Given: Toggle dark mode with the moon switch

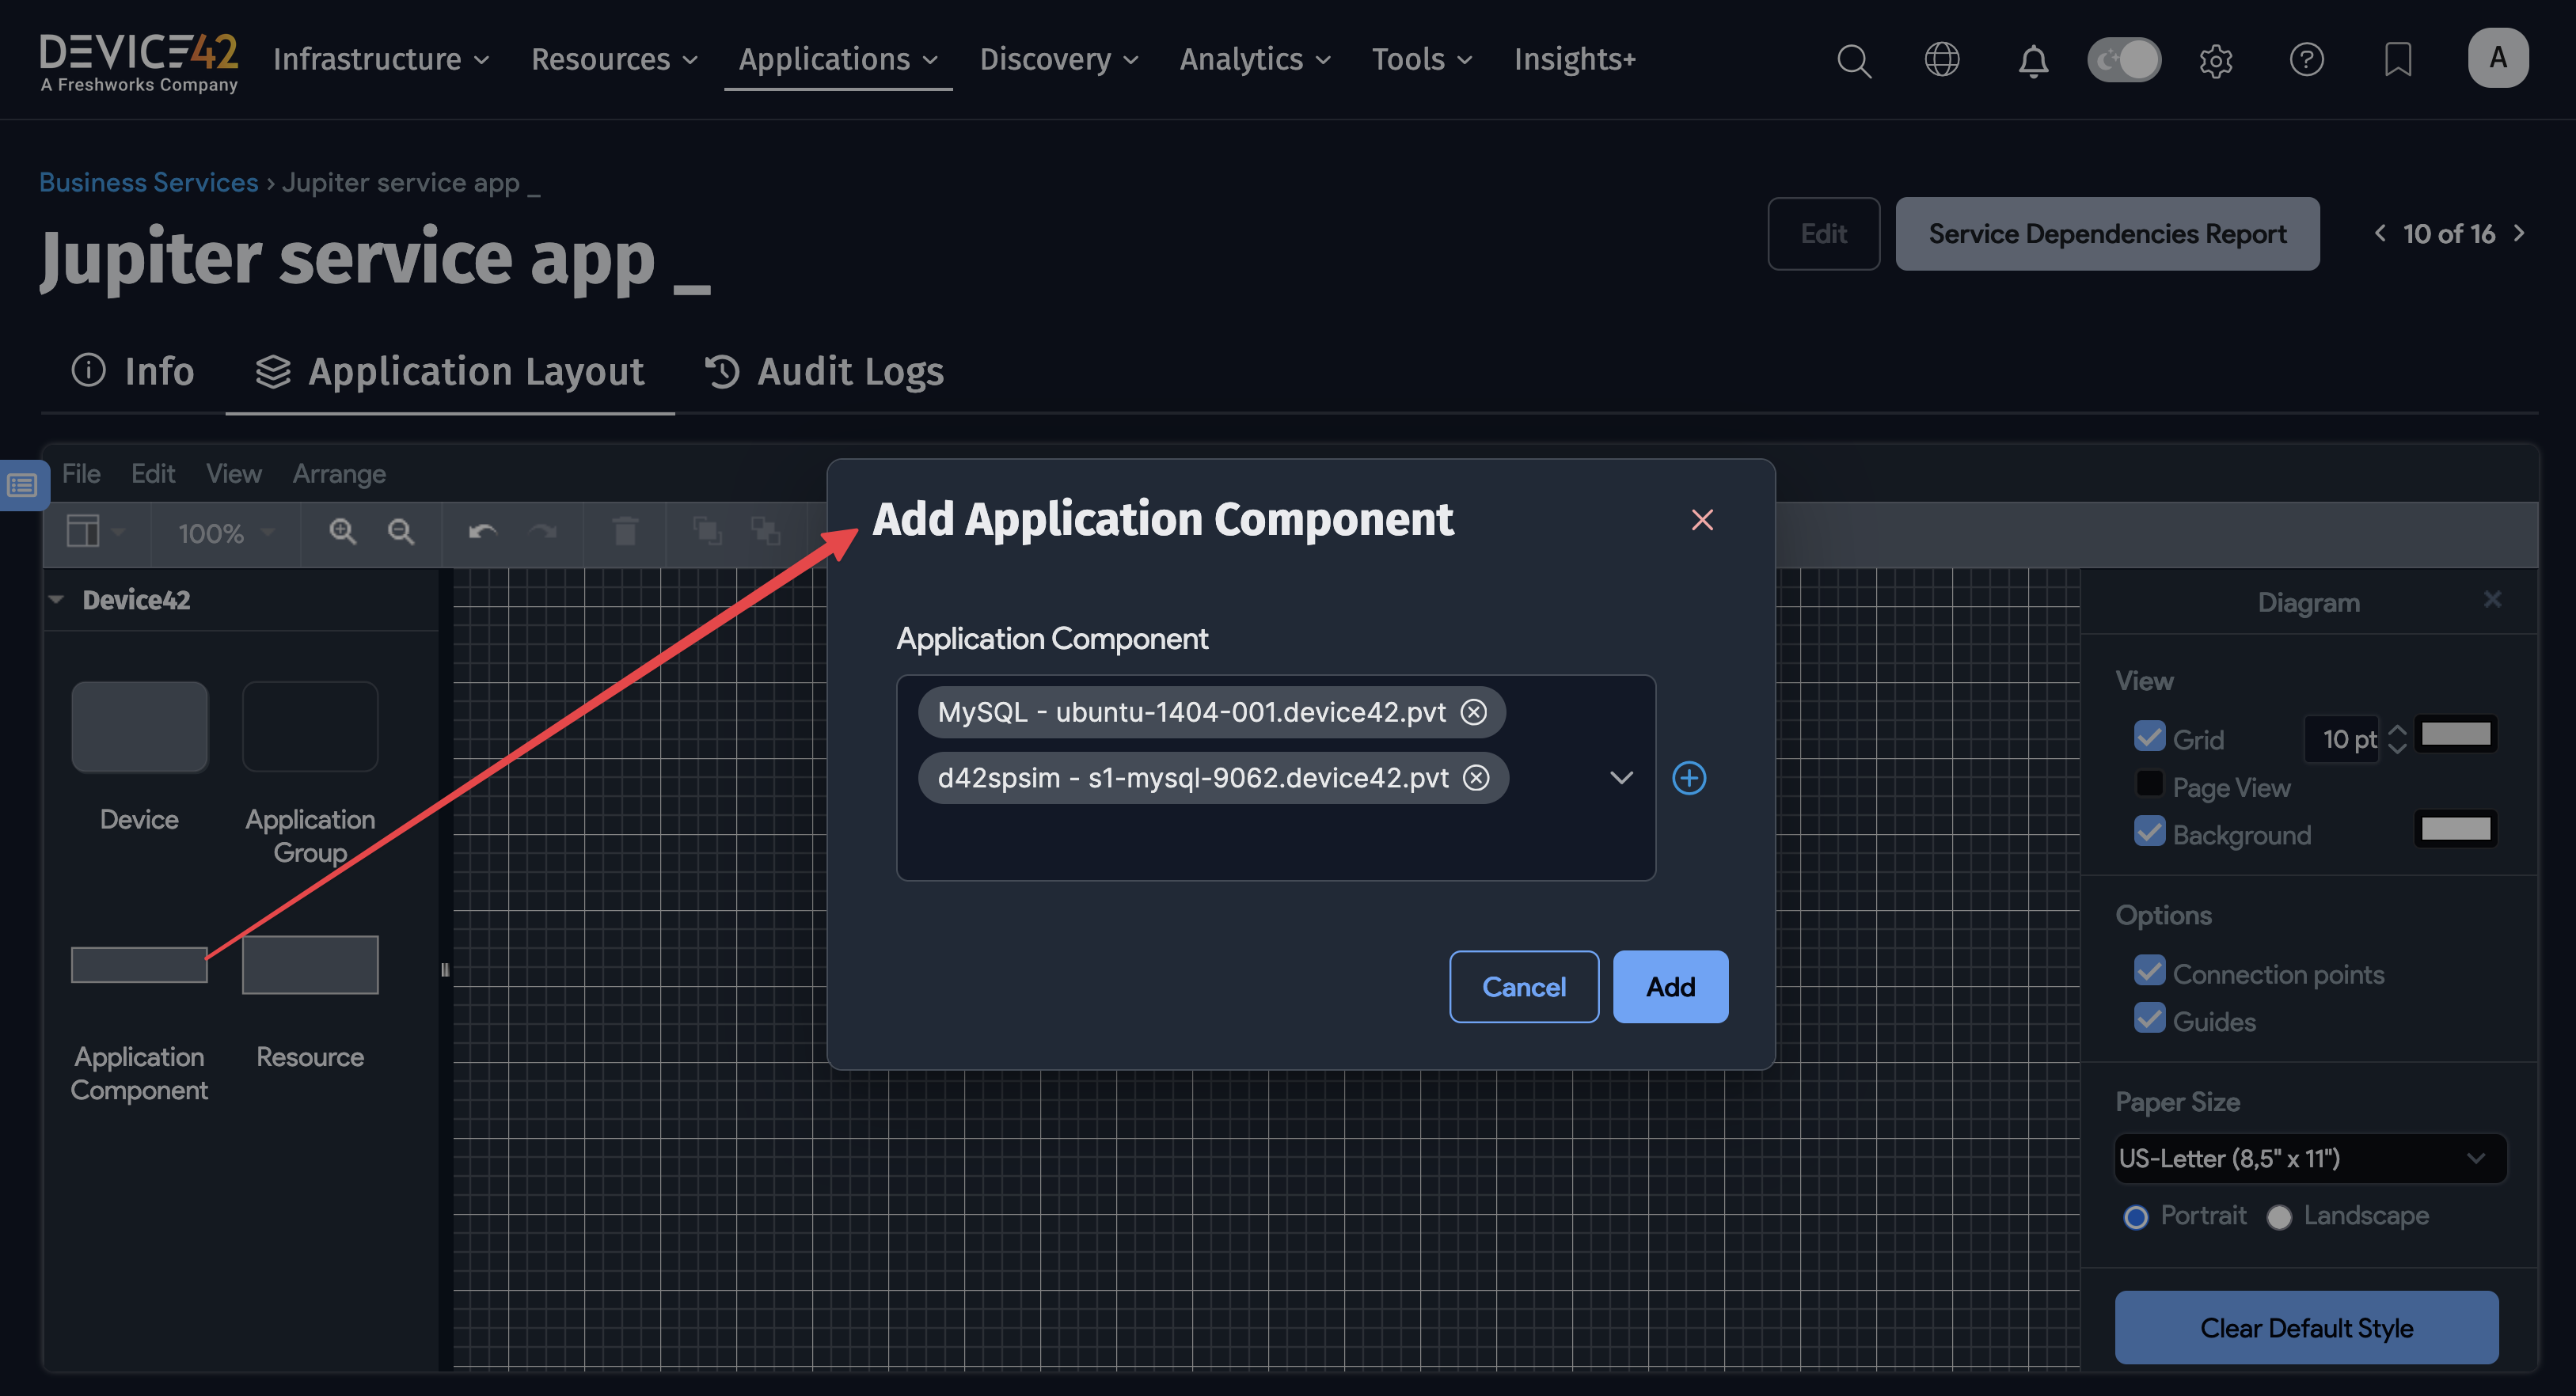Looking at the screenshot, I should point(2124,60).
